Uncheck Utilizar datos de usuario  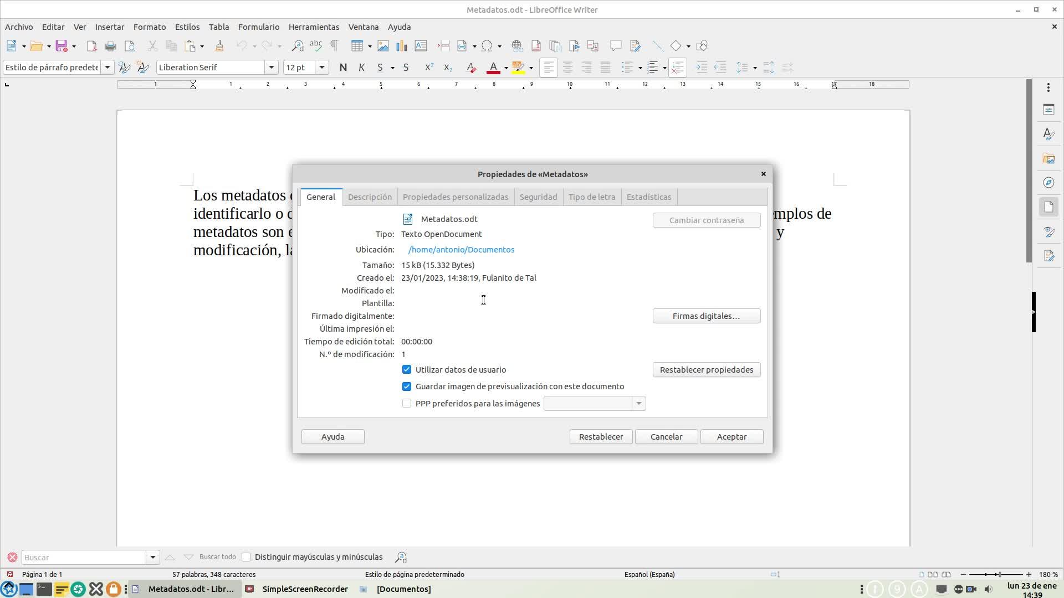(x=407, y=370)
